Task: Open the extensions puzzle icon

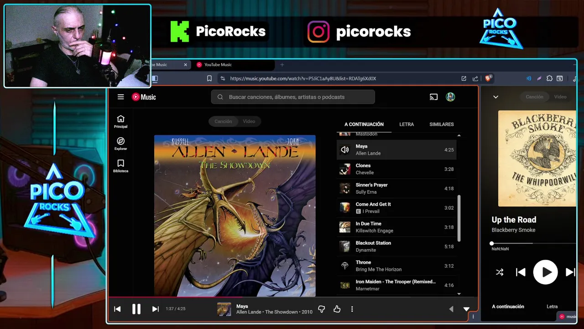Action: click(549, 79)
